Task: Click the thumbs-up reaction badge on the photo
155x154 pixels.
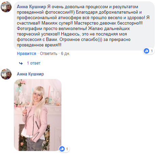Action: click(62, 149)
